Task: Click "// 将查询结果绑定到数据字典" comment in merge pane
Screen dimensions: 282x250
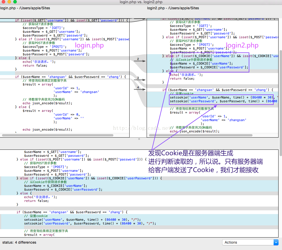Action: coord(46,231)
